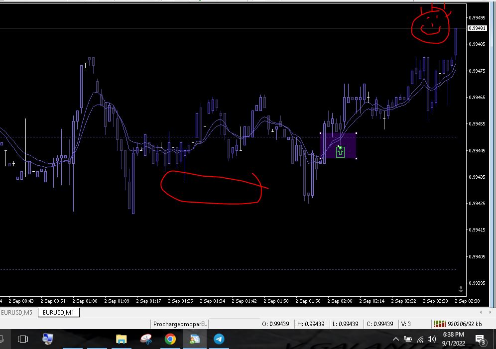Image resolution: width=496 pixels, height=349 pixels.
Task: Click the current price label 0.99491
Action: (x=477, y=28)
